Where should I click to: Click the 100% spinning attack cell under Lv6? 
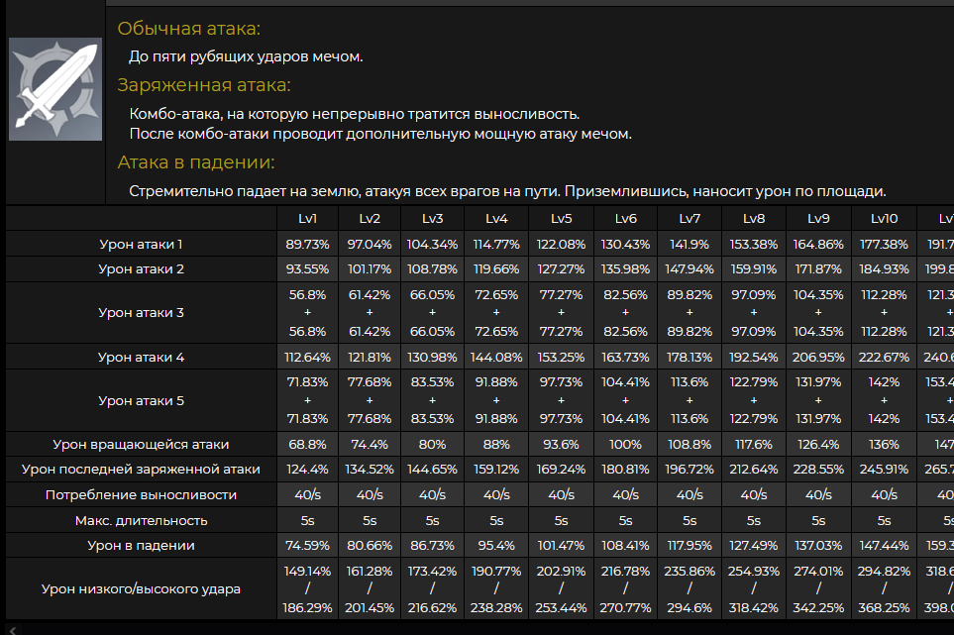click(x=625, y=444)
